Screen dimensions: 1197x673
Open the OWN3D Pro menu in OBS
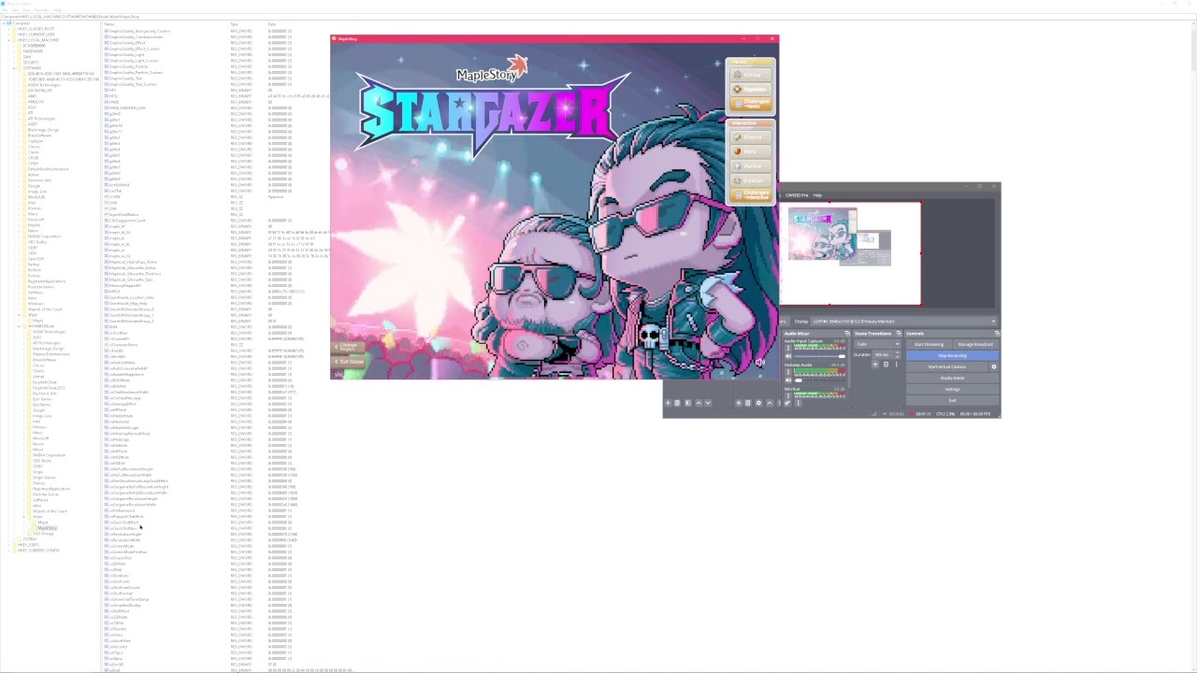[x=797, y=195]
